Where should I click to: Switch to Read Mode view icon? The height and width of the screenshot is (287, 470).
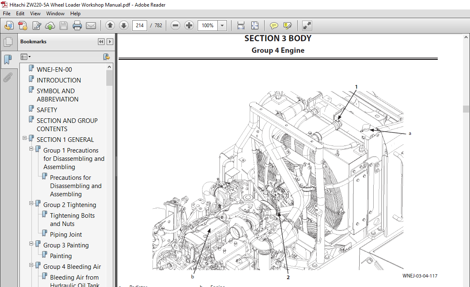click(307, 26)
